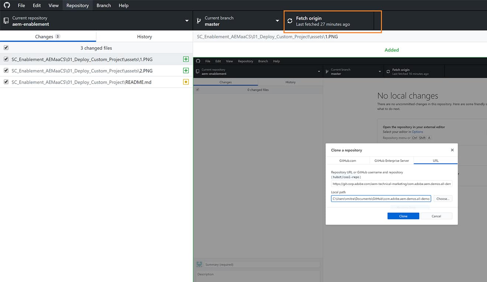Viewport: 487px width, 282px height.
Task: Click the highlighted Fetch origin control
Action: coord(332,21)
